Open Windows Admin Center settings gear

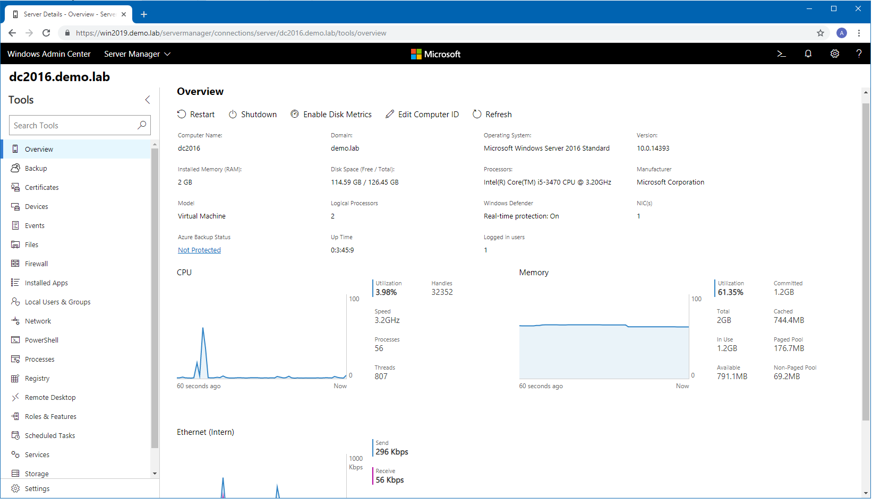(x=834, y=54)
